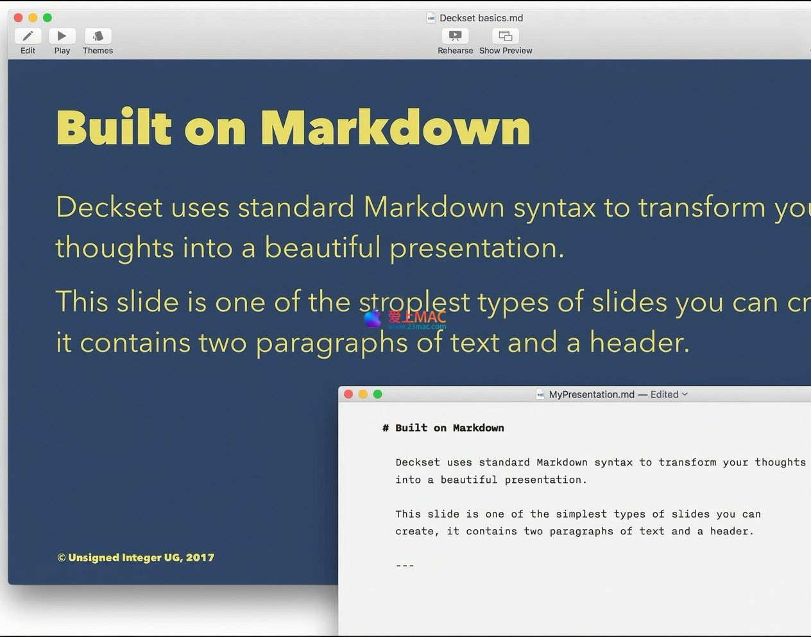The width and height of the screenshot is (811, 637).
Task: Start Rehearse mode
Action: (x=455, y=36)
